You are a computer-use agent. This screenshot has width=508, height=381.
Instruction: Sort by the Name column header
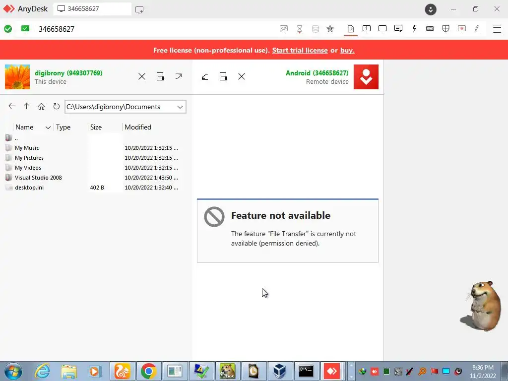click(x=24, y=127)
